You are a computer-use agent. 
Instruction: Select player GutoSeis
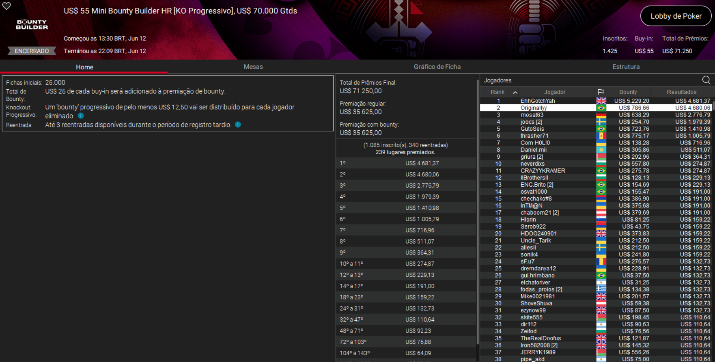pos(532,129)
